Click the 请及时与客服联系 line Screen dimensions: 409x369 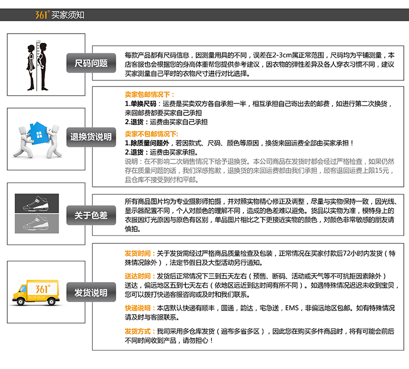[152, 317]
